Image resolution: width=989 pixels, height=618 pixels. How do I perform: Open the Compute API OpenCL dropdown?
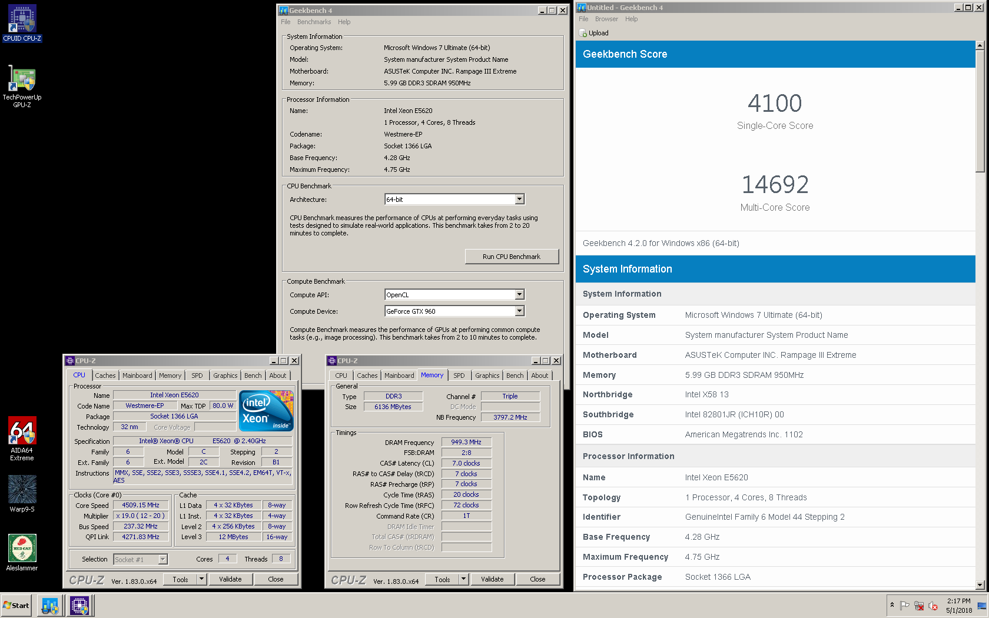pos(519,295)
